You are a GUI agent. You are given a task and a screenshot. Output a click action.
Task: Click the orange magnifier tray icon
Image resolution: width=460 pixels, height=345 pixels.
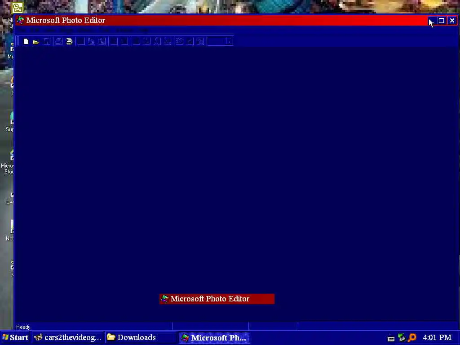[x=412, y=338]
